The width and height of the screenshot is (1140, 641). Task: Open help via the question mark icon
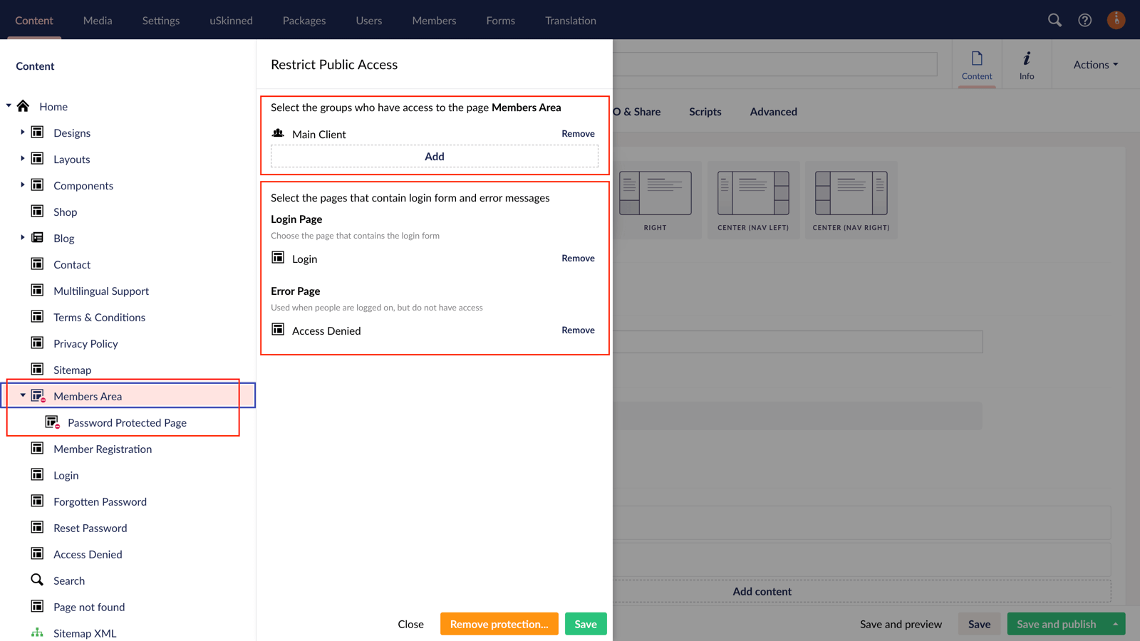click(1084, 20)
